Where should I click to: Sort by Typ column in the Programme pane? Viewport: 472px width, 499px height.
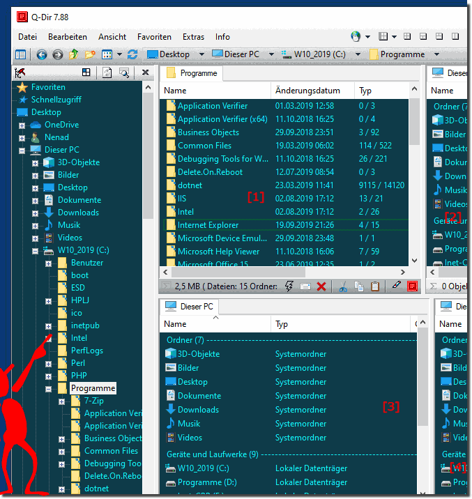pyautogui.click(x=381, y=91)
